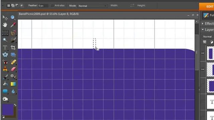Viewport: 214px width, 120px height.
Task: Maximize the BandPicnic2009.psd document window
Action: tap(193, 15)
